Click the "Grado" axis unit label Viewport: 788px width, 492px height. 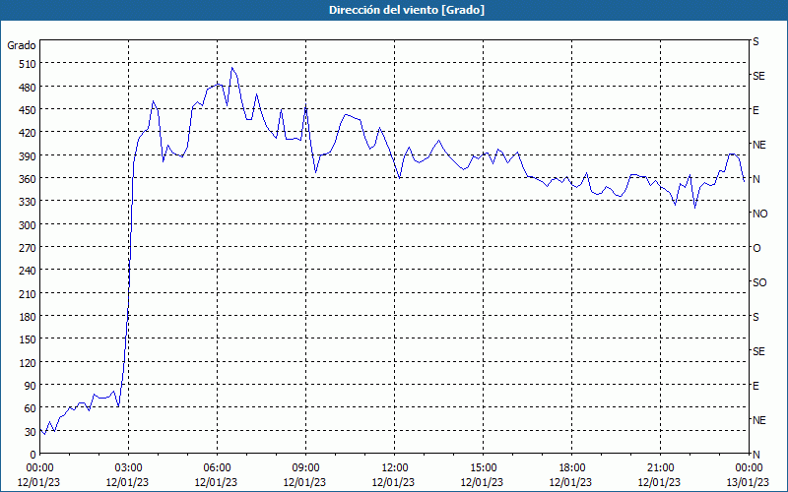pos(22,45)
